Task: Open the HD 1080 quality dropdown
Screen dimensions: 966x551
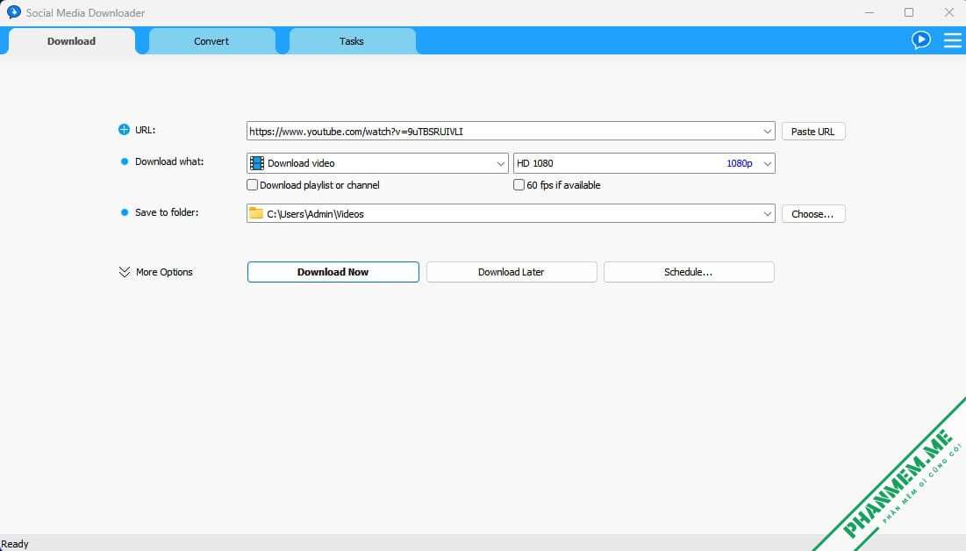Action: 767,163
